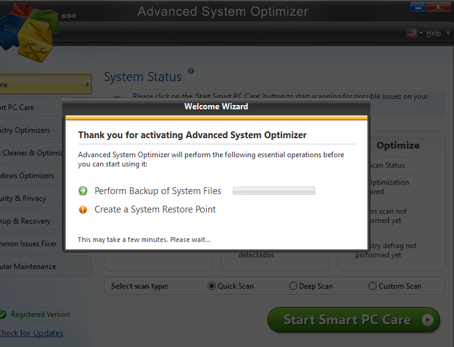Click 'Select scan type:' label
454x347 pixels.
(139, 286)
